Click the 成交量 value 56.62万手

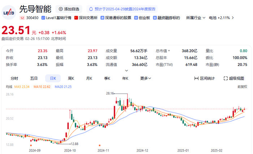(x=139, y=51)
